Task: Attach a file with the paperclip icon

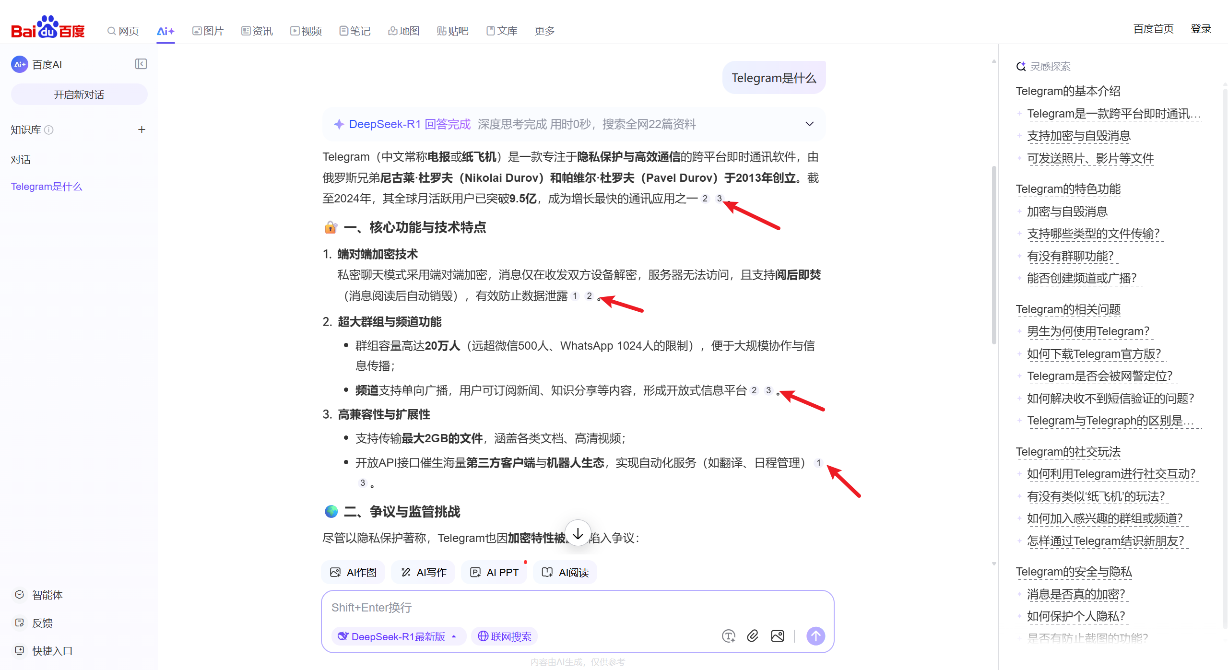Action: (753, 636)
